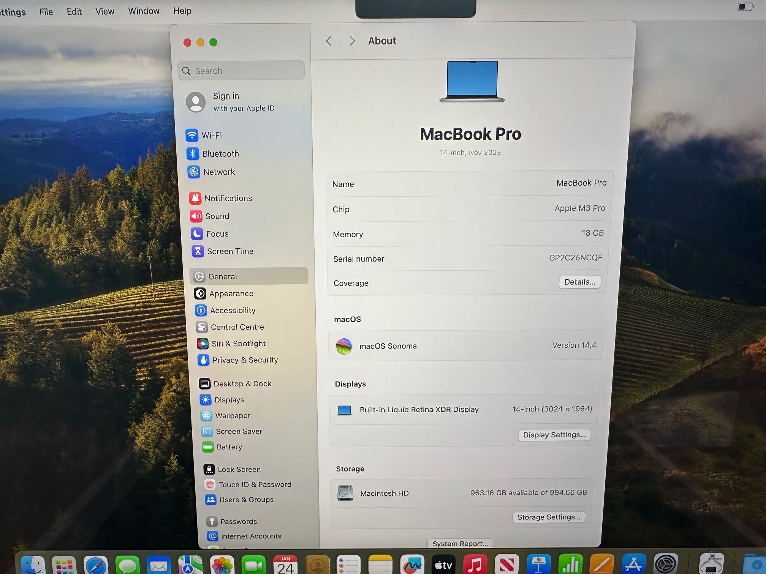
Task: Click the Built-in Liquid Retina XDR Display row
Action: point(464,409)
